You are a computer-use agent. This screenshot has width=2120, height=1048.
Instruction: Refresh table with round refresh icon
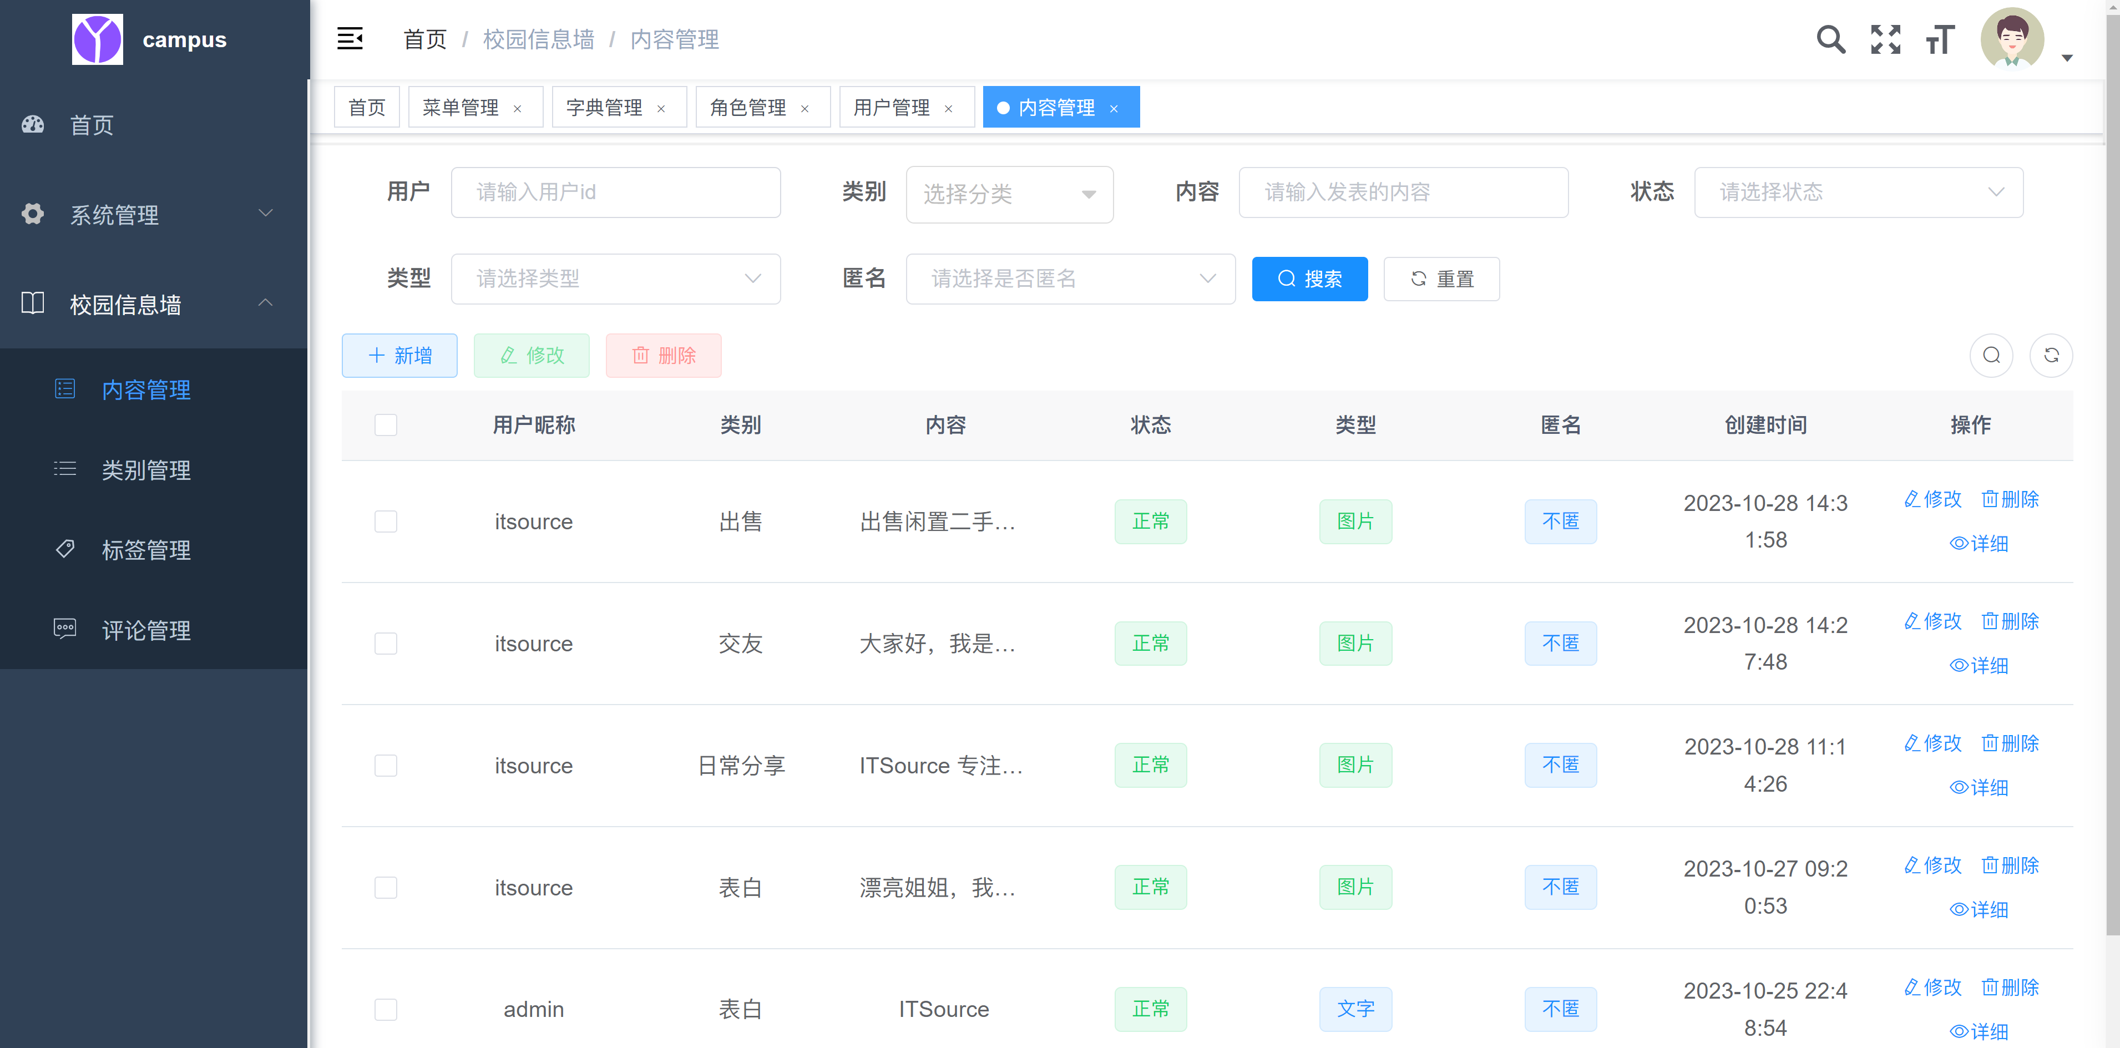[x=2051, y=356]
